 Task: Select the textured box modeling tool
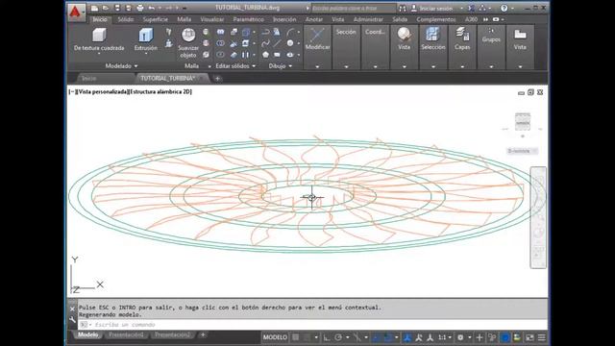(99, 39)
